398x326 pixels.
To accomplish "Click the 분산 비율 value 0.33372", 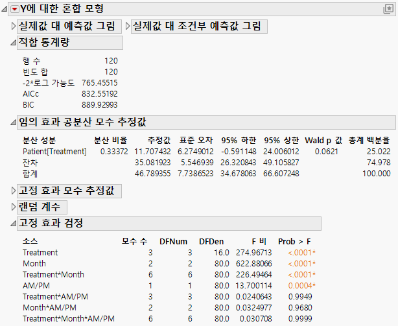I will tap(114, 152).
